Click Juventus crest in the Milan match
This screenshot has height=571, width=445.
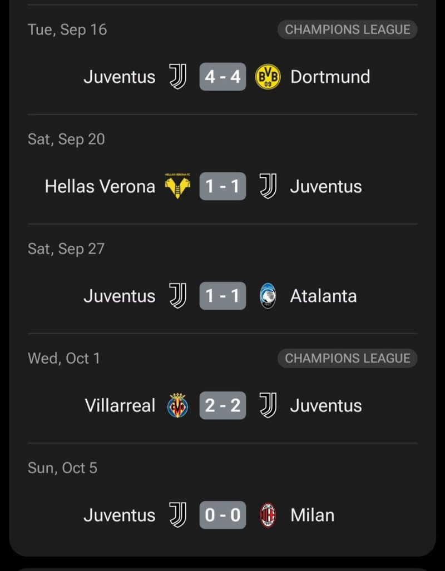(x=177, y=515)
